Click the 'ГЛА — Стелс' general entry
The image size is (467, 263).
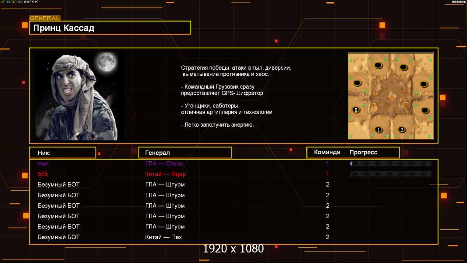click(x=164, y=163)
